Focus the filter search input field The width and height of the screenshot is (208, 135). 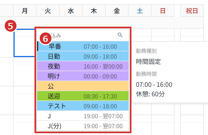pos(83,35)
